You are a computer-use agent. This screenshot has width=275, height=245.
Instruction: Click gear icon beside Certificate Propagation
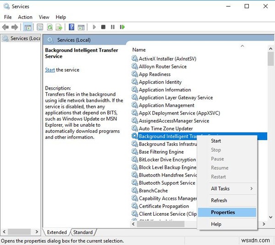point(135,206)
